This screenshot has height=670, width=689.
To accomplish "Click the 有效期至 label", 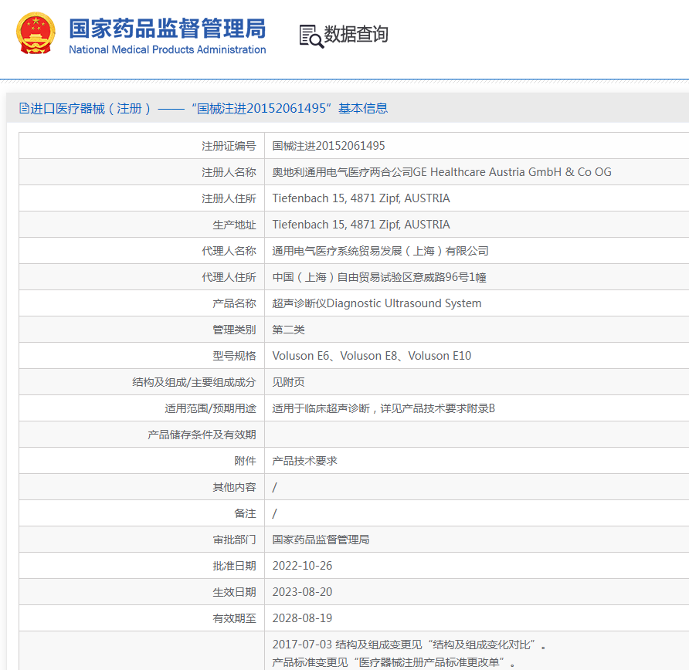I will [x=234, y=618].
